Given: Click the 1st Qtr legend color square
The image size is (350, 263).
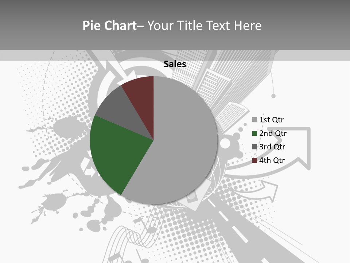Looking at the screenshot, I should click(x=254, y=120).
